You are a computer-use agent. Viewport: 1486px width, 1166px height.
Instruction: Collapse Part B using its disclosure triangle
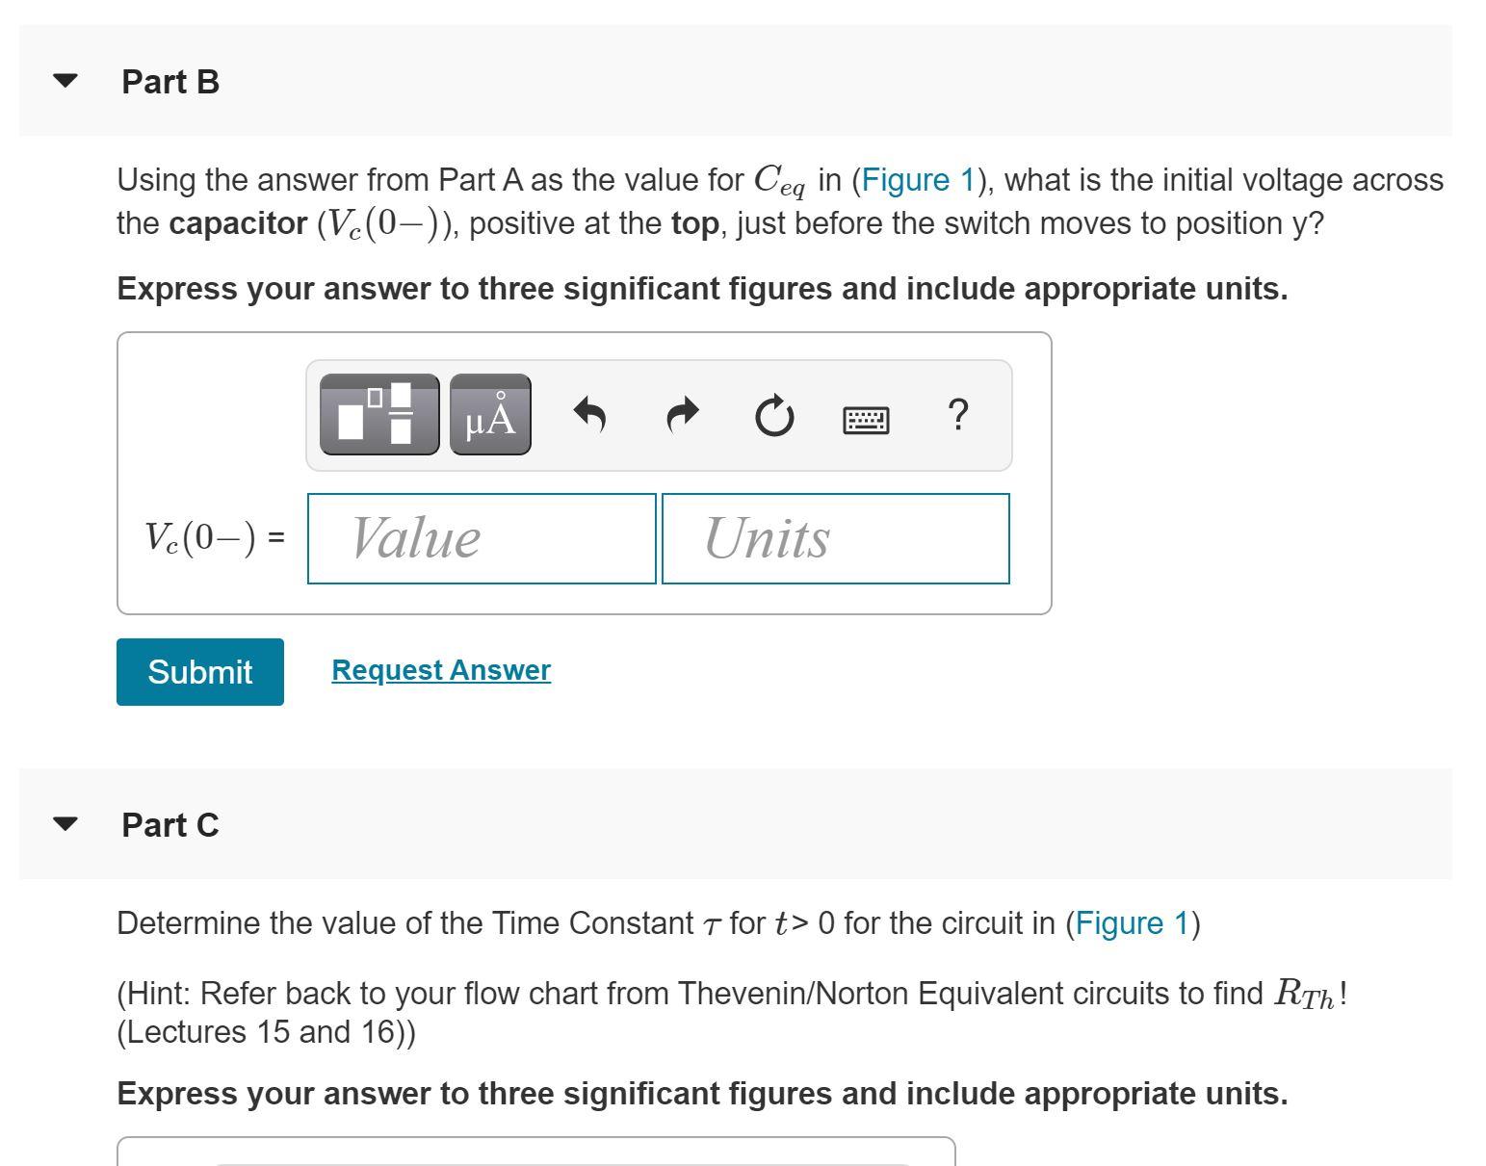click(x=64, y=81)
